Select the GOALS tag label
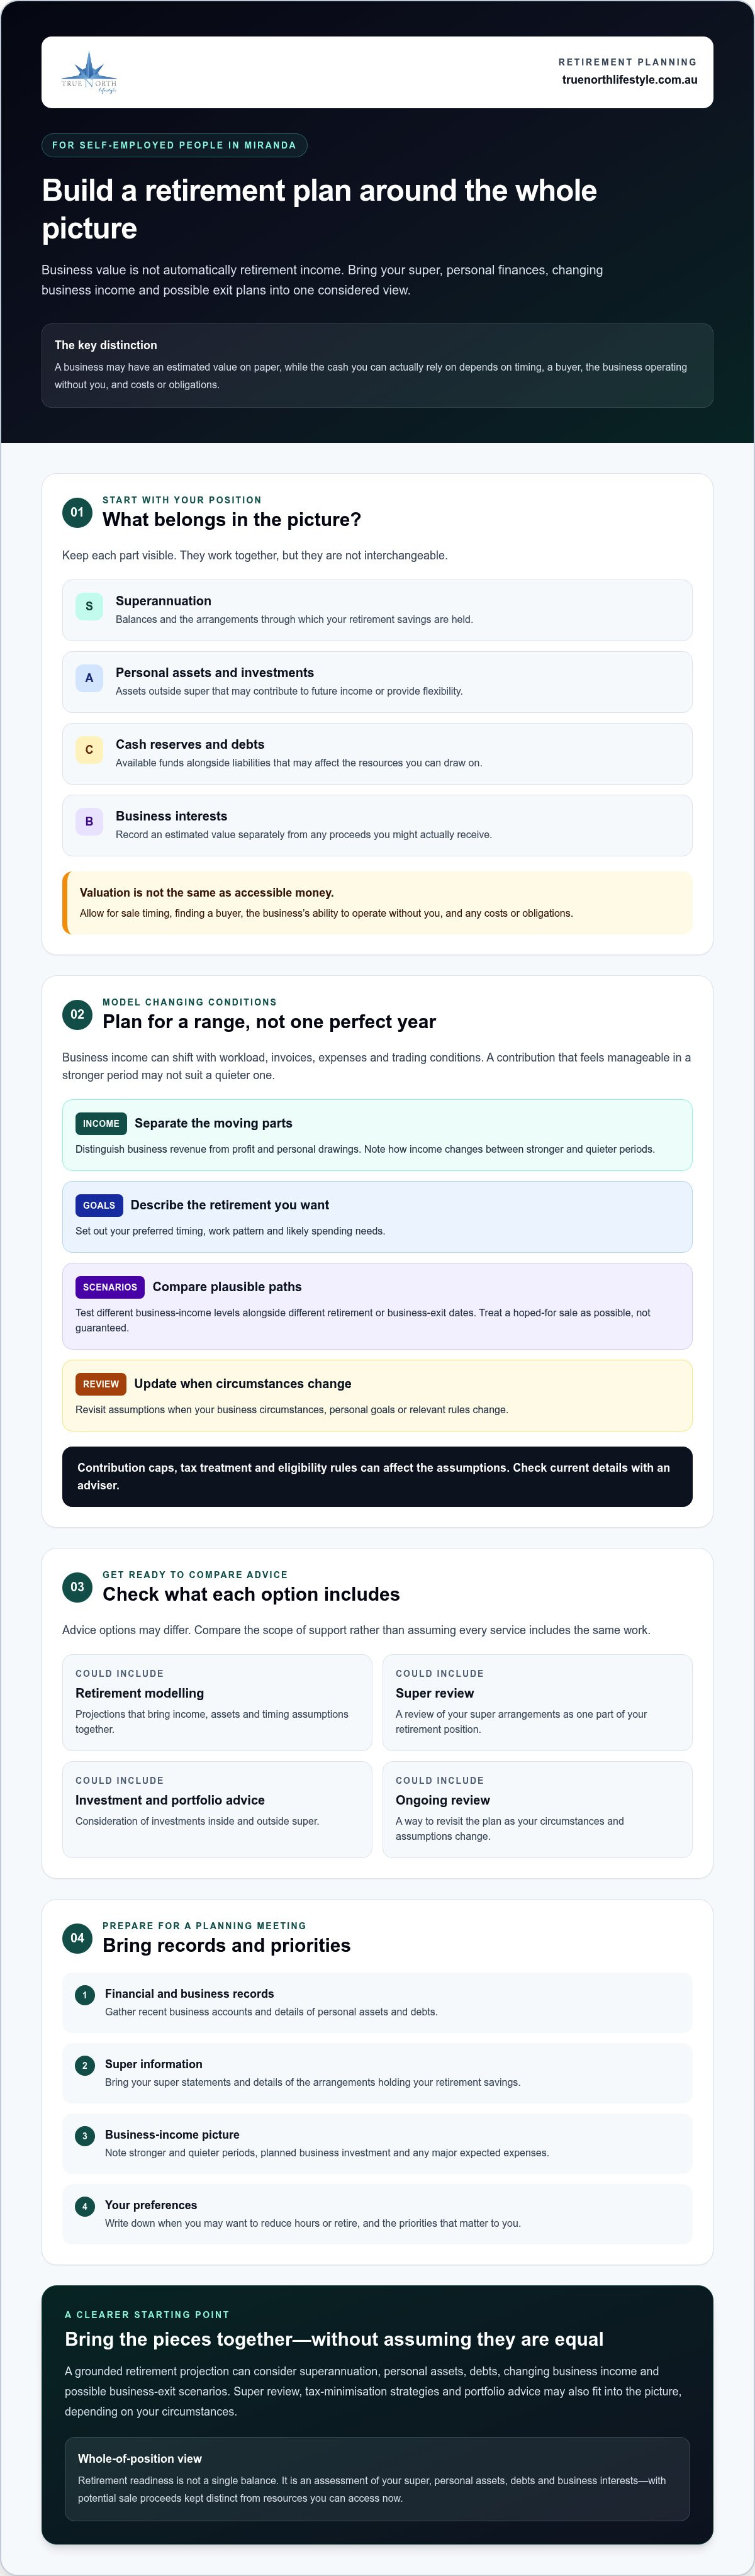755x2576 pixels. pyautogui.click(x=99, y=1206)
